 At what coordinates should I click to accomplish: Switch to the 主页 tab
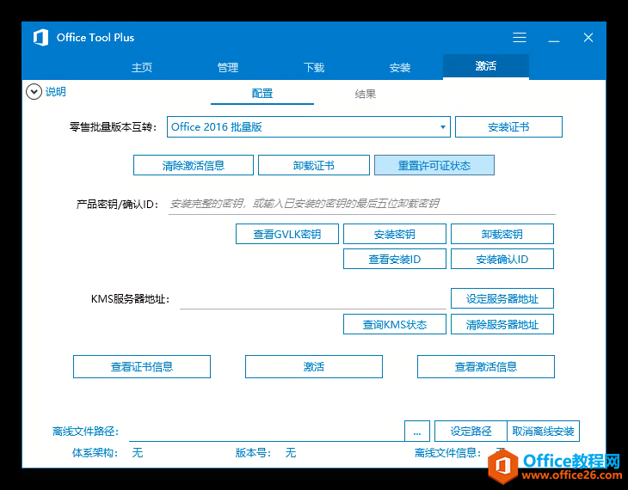click(142, 67)
